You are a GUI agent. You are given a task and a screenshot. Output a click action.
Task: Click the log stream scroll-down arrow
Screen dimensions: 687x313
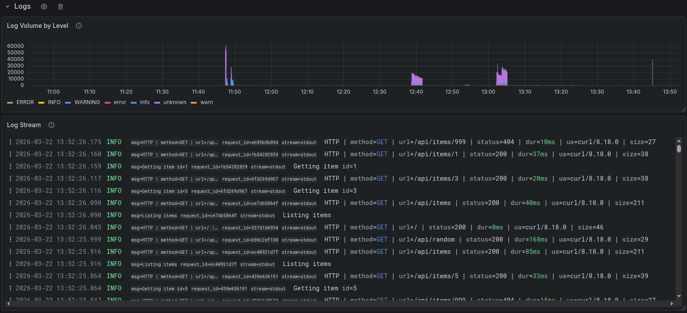679,296
